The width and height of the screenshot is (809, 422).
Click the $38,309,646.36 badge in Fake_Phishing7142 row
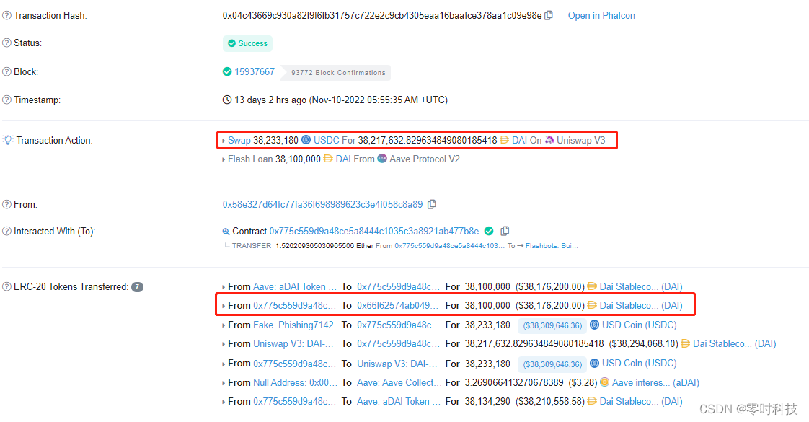click(x=552, y=325)
